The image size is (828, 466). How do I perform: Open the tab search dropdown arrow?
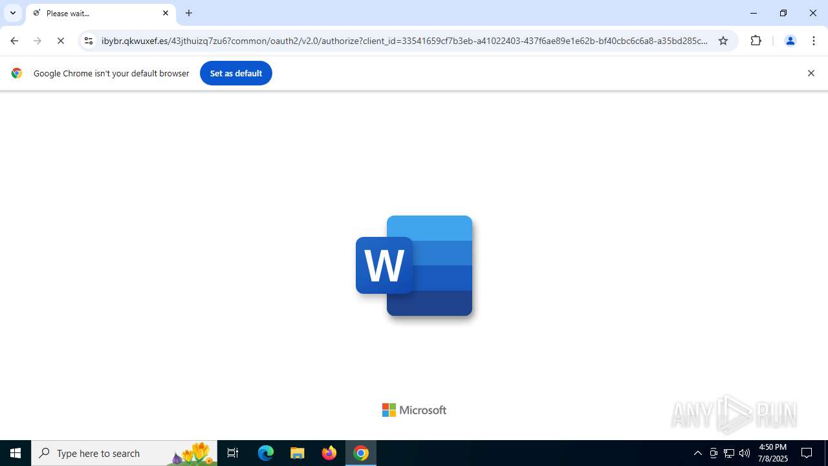pyautogui.click(x=13, y=13)
